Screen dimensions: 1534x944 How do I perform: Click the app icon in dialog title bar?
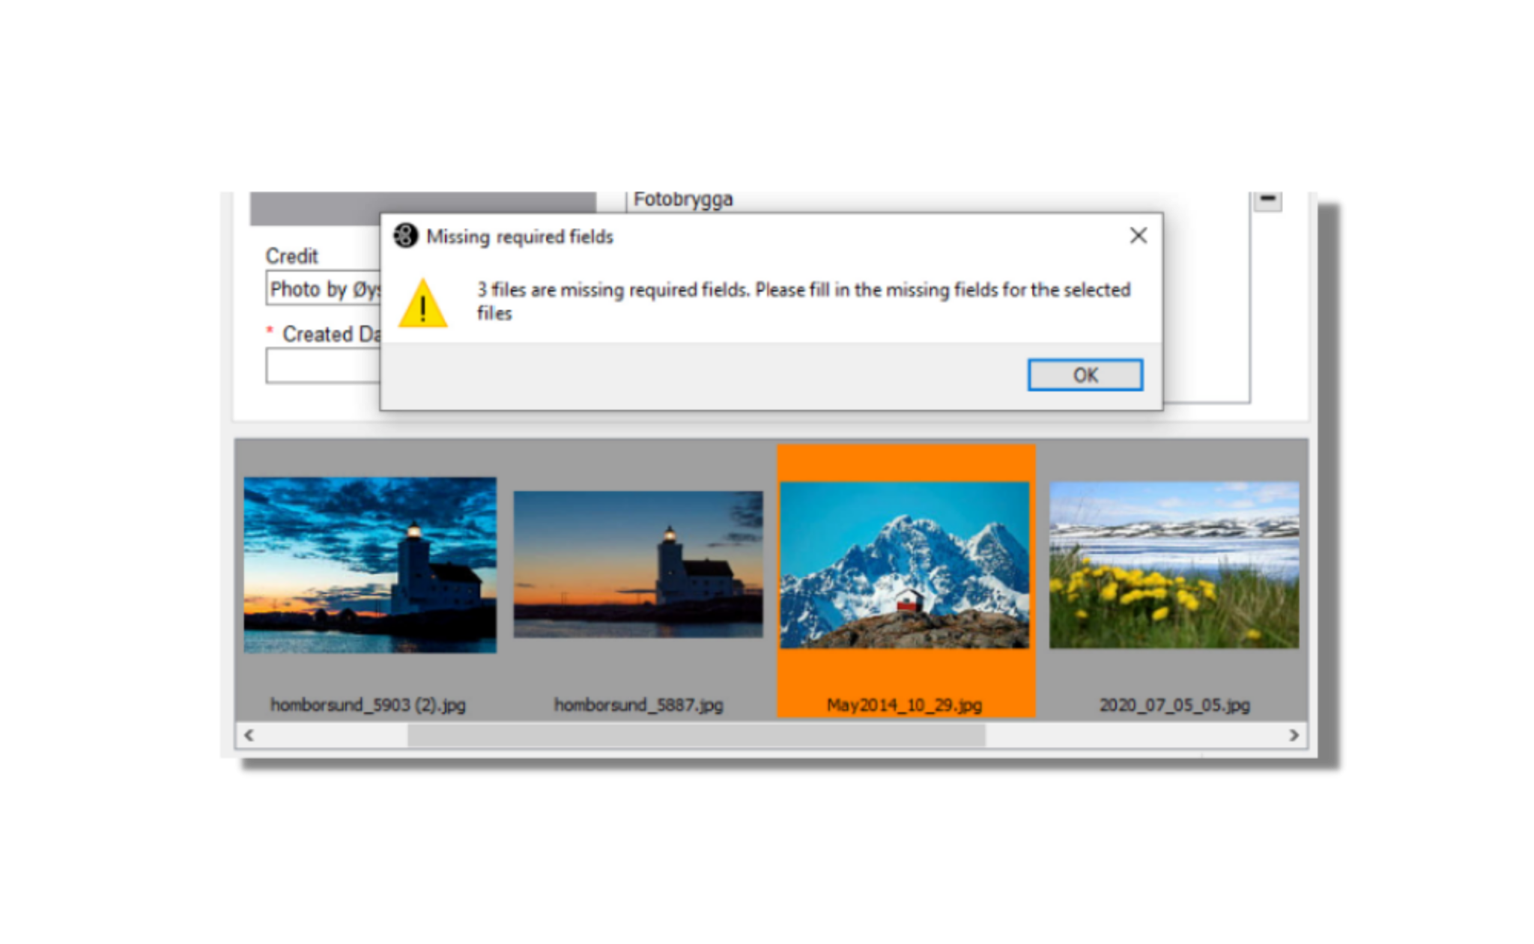[405, 236]
